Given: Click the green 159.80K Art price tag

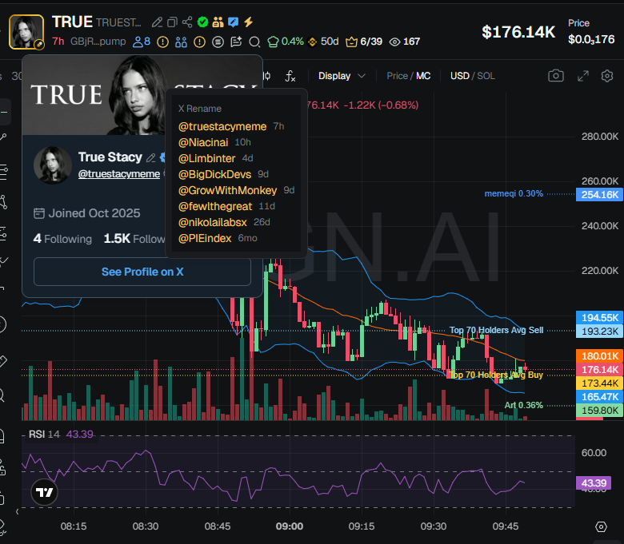Looking at the screenshot, I should click(599, 410).
